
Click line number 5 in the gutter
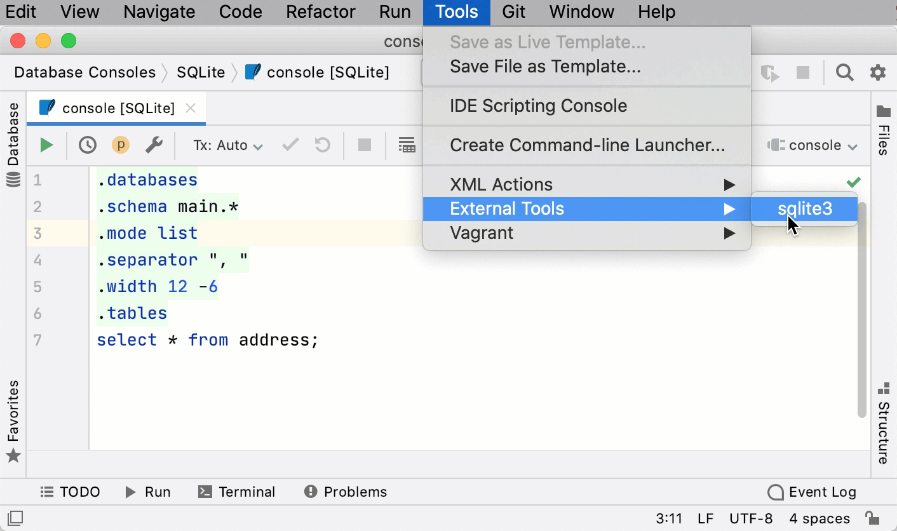[x=37, y=286]
